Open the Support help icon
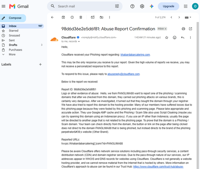200x169 pixels. click(132, 6)
